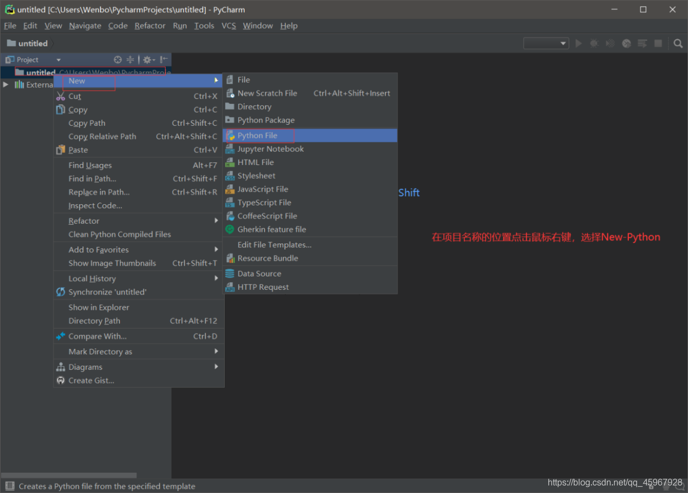Open the Project panel gear settings
The image size is (688, 493).
click(x=148, y=60)
